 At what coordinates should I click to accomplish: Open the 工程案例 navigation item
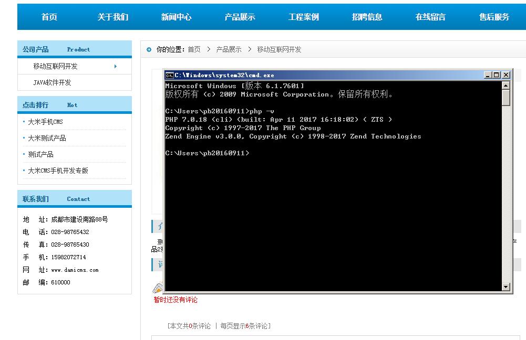click(x=304, y=17)
